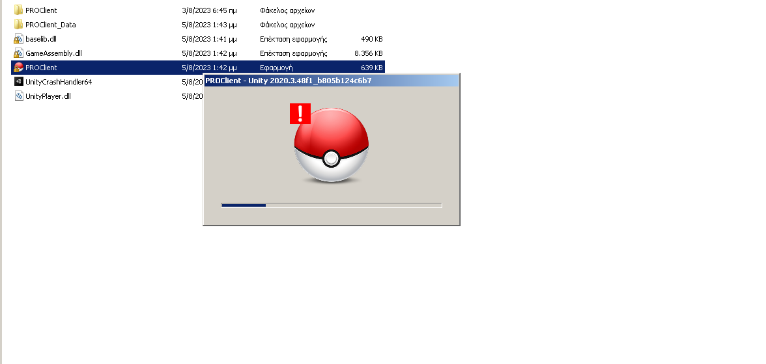The height and width of the screenshot is (364, 766).
Task: Click the PROClient application Pokeball icon
Action: tap(18, 67)
